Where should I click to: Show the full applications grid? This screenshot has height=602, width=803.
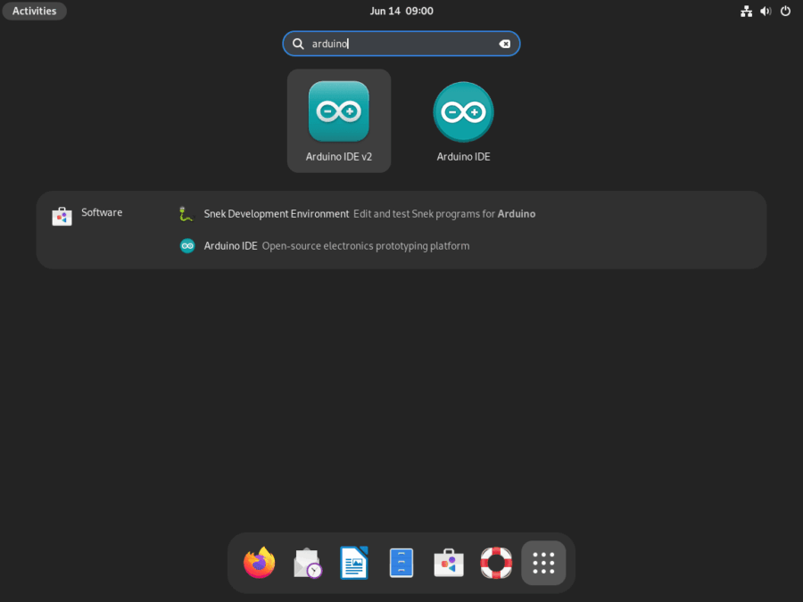(x=543, y=563)
